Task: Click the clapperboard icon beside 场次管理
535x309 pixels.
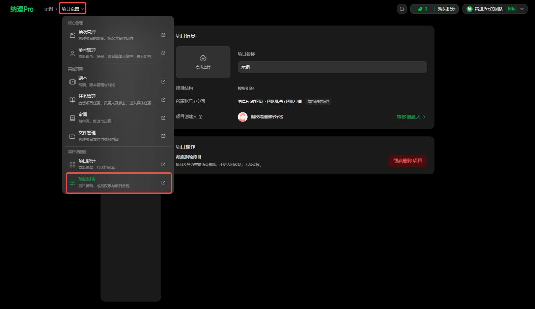Action: click(x=72, y=35)
